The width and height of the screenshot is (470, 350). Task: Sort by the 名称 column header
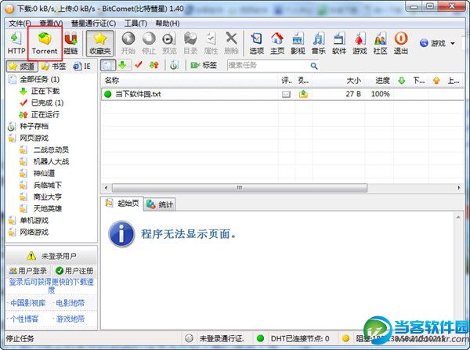coord(190,81)
